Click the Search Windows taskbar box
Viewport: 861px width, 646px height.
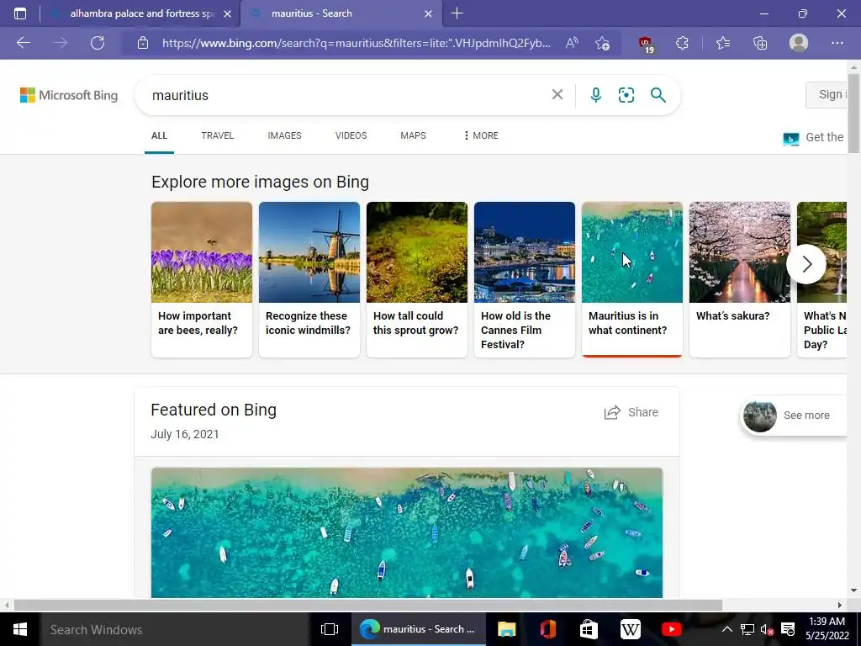pyautogui.click(x=175, y=629)
